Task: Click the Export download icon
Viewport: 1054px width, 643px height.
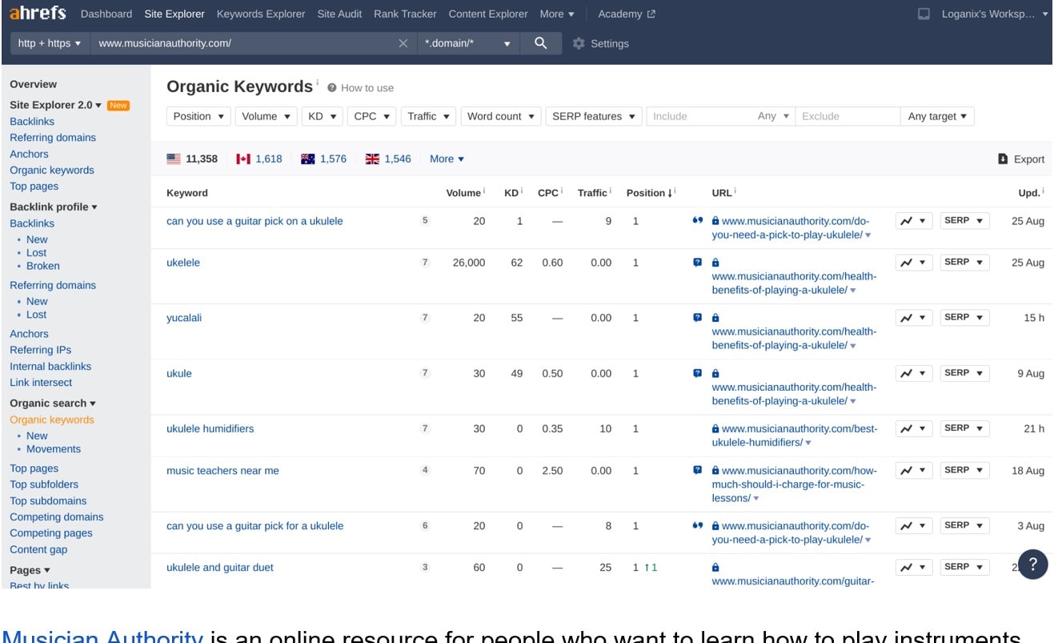Action: click(1003, 159)
